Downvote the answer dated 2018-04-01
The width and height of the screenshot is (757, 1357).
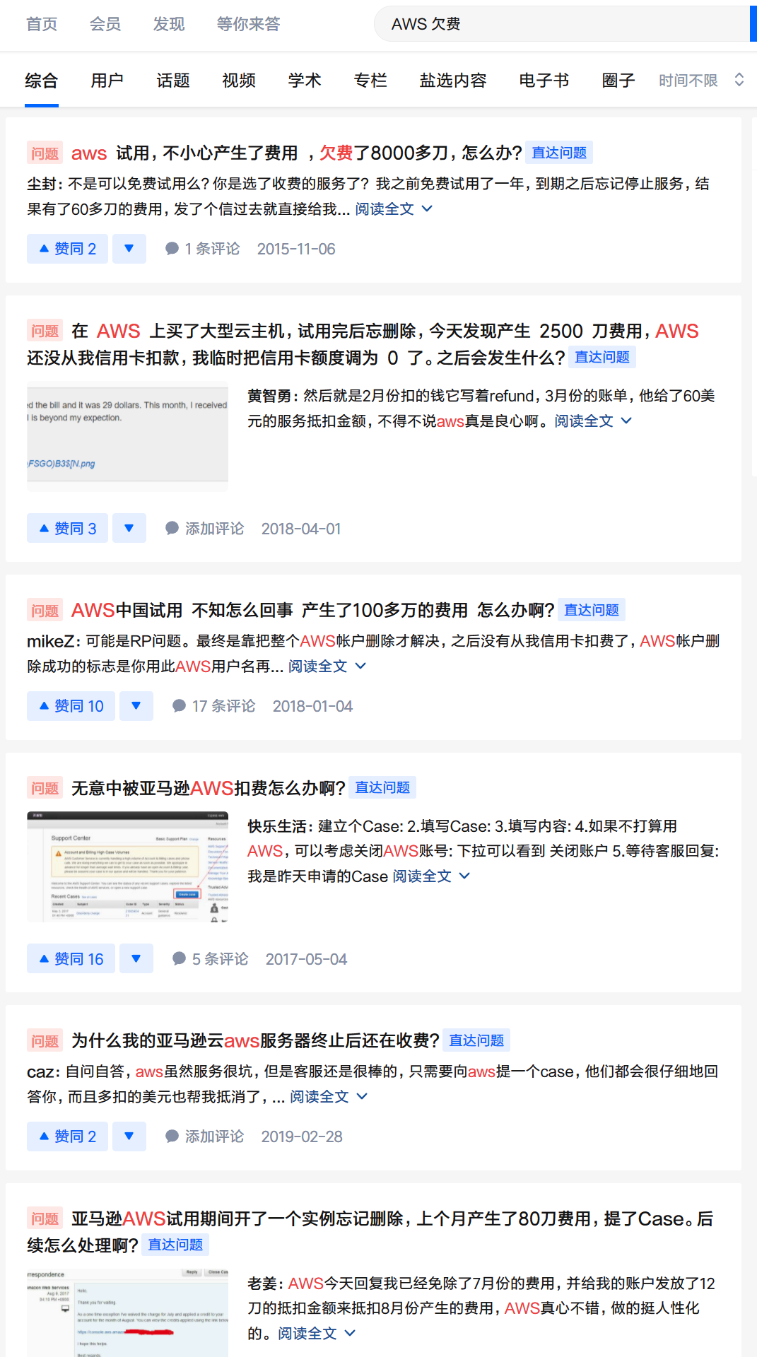coord(129,528)
